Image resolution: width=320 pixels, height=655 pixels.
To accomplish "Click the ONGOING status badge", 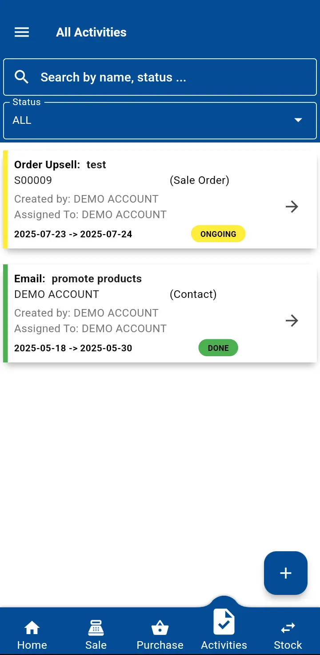I will click(218, 234).
